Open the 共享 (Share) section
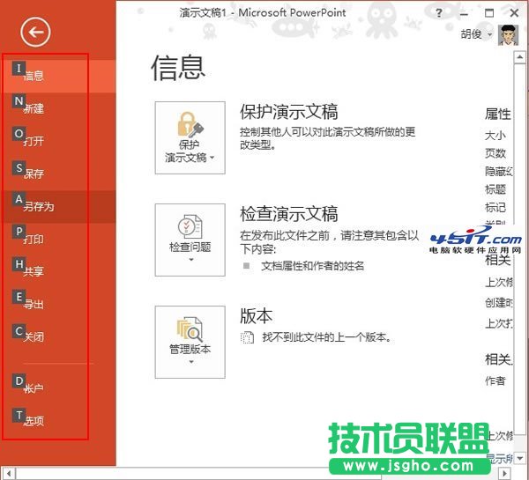Viewport: 529px width, 480px height. 35,272
